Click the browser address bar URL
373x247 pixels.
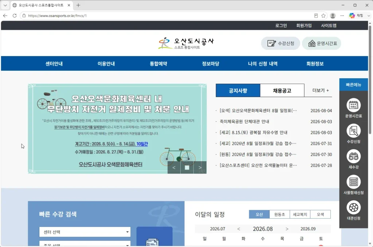click(x=57, y=16)
